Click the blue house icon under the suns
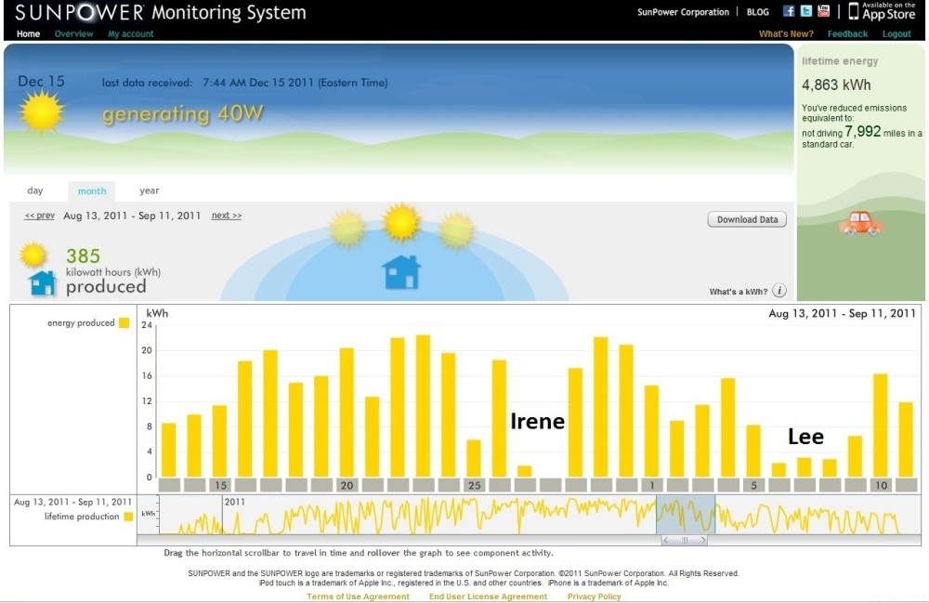Image resolution: width=929 pixels, height=603 pixels. click(x=401, y=272)
